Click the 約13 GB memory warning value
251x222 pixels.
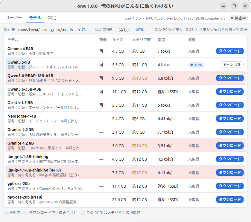point(139,78)
